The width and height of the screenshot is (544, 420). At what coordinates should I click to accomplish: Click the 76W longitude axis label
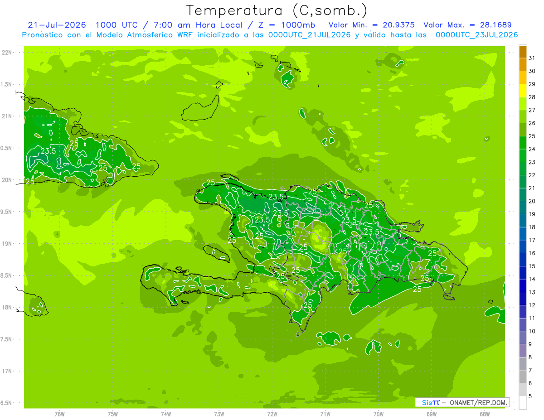[59, 414]
